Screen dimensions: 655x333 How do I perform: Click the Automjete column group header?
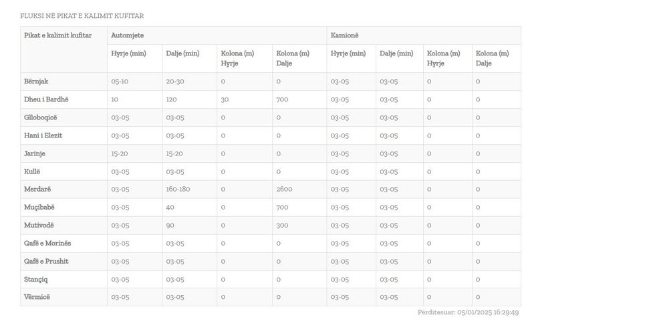128,35
